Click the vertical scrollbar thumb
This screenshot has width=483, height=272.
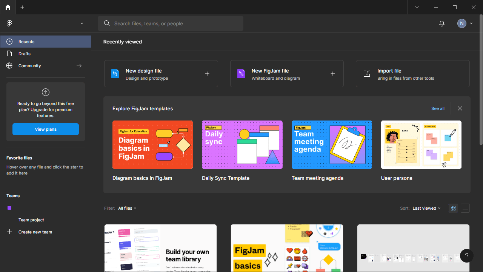[x=481, y=79]
